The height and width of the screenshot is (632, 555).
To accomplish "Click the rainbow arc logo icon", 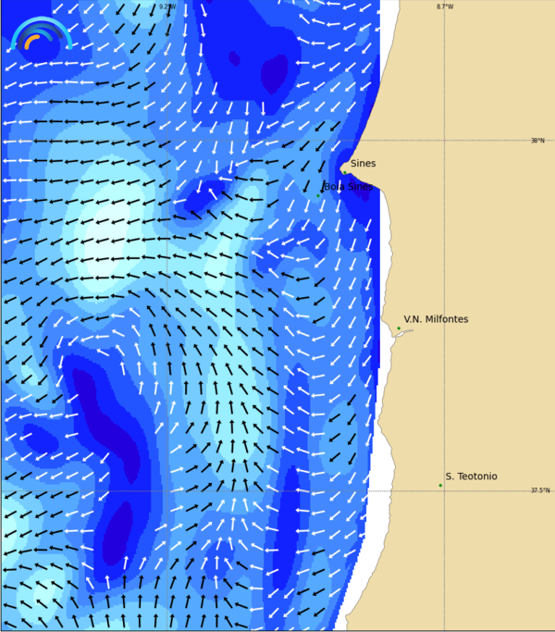I will pos(40,34).
